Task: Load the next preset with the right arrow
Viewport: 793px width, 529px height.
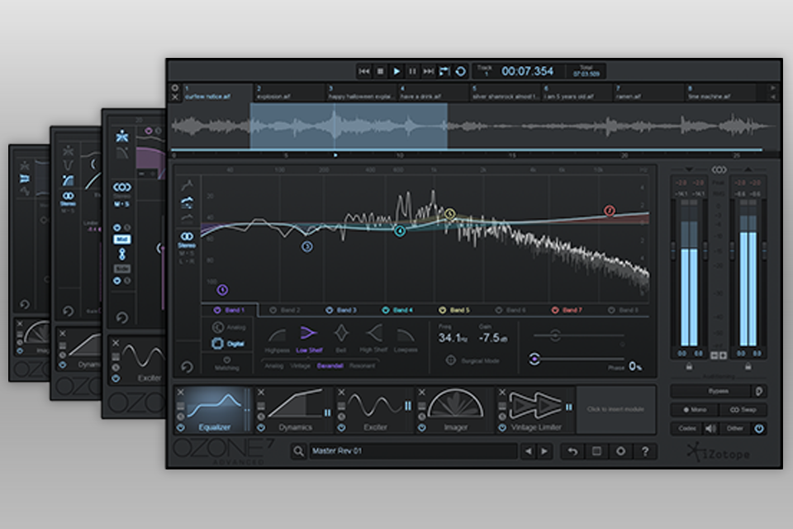Action: click(544, 451)
